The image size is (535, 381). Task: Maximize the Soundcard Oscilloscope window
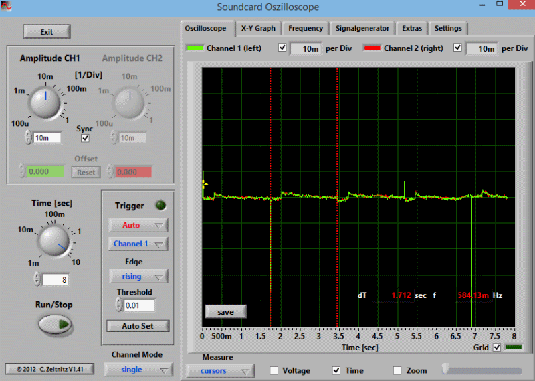click(x=500, y=4)
